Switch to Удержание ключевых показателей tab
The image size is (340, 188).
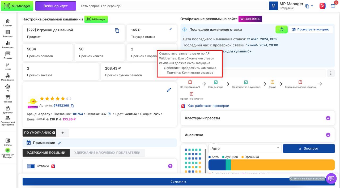pyautogui.click(x=107, y=153)
